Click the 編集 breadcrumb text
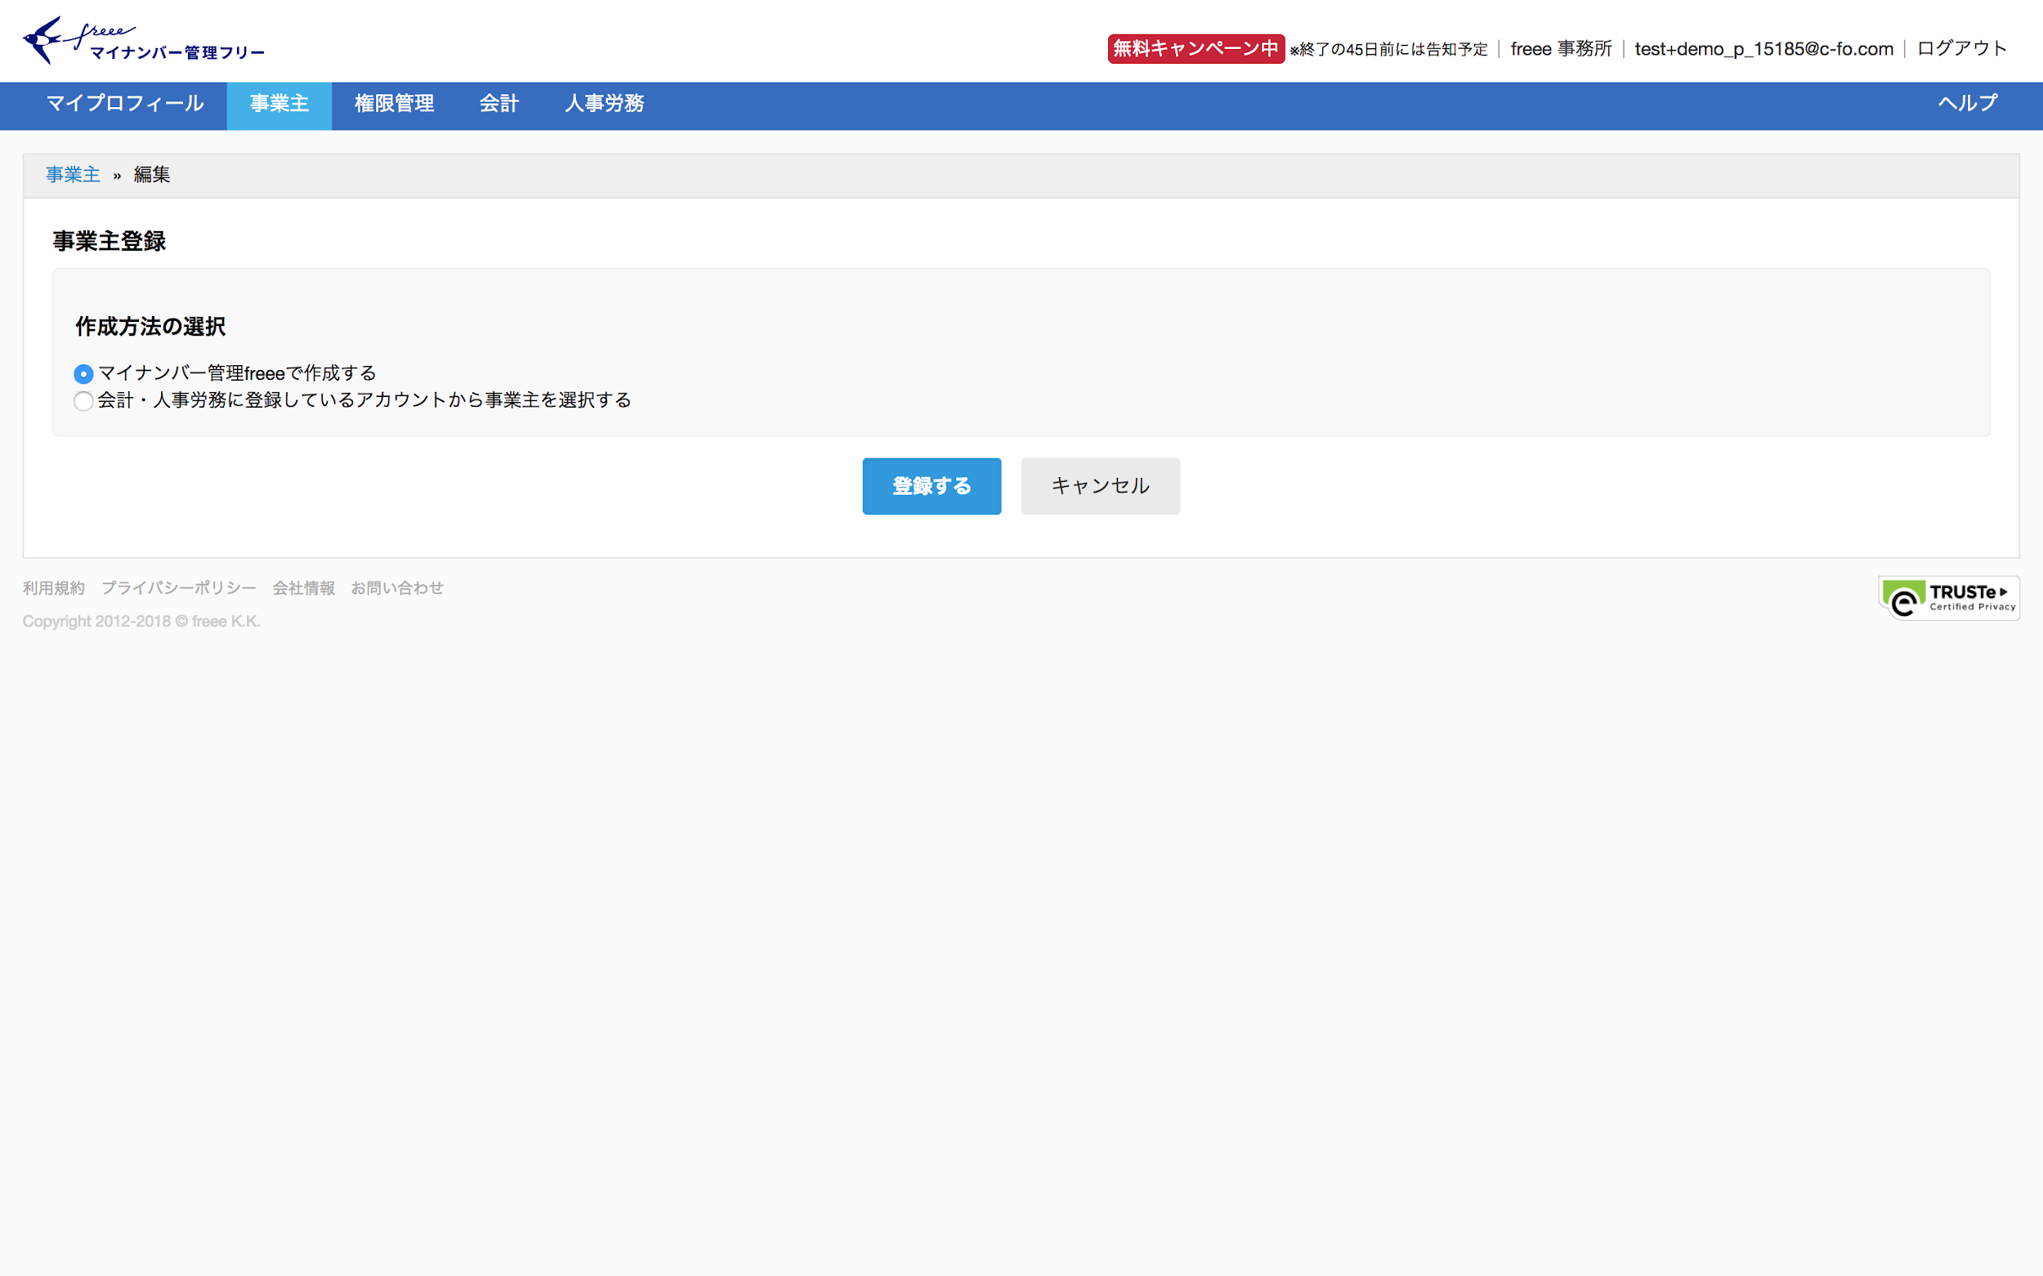Screen dimensions: 2043x1276 (x=152, y=175)
